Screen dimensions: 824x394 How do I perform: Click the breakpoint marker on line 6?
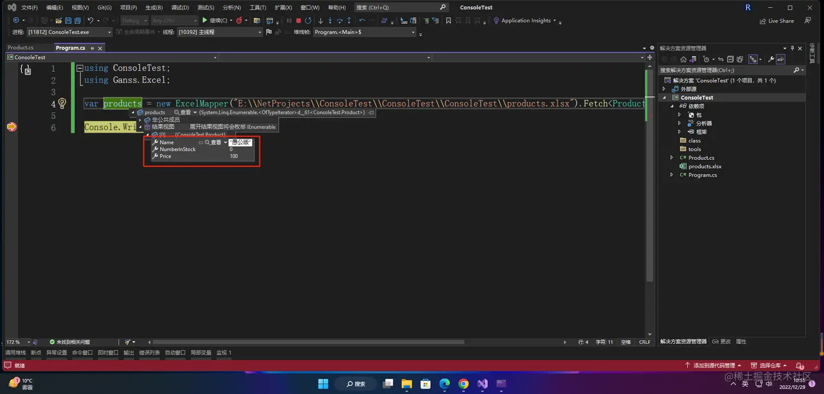pyautogui.click(x=11, y=127)
